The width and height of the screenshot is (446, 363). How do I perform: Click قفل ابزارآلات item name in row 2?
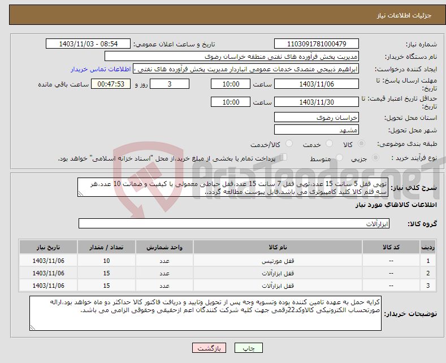(278, 274)
